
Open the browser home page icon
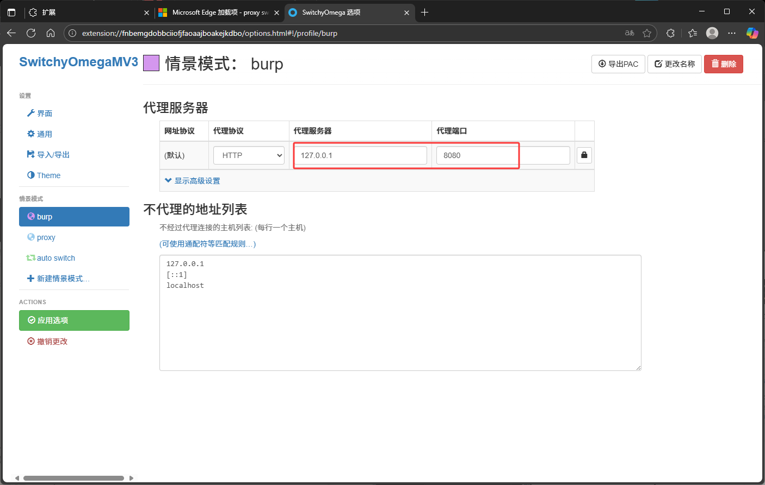tap(51, 33)
